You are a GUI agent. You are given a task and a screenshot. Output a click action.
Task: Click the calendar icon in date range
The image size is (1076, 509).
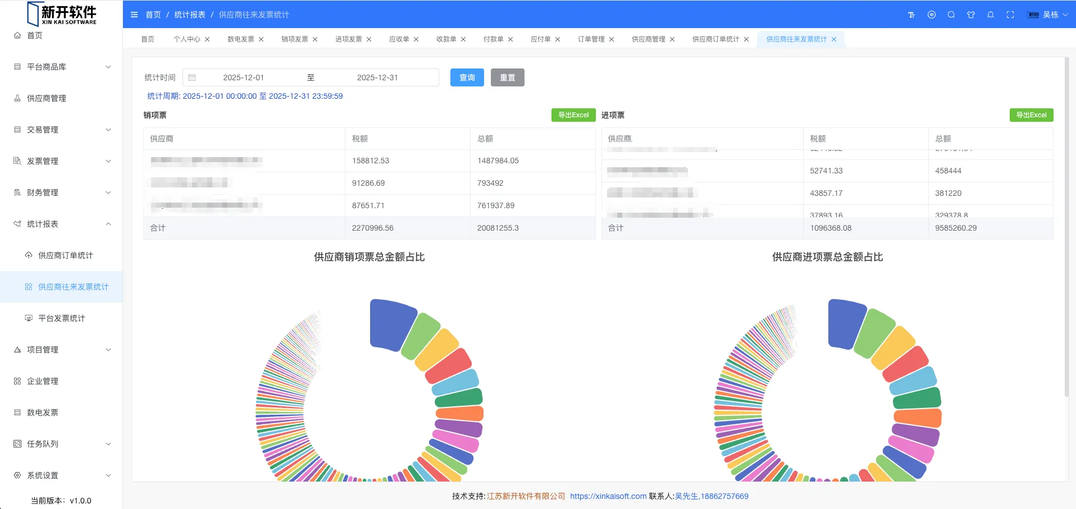tap(192, 77)
